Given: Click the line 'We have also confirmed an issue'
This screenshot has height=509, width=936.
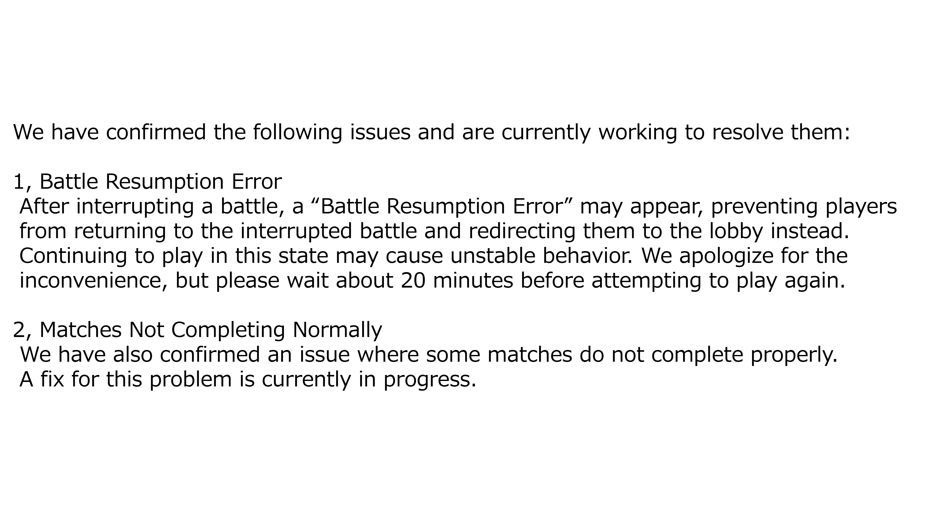Looking at the screenshot, I should click(429, 354).
